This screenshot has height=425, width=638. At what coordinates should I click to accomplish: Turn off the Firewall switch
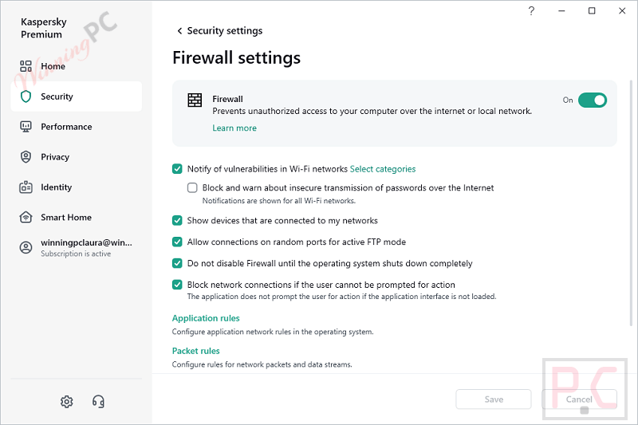[x=592, y=100]
